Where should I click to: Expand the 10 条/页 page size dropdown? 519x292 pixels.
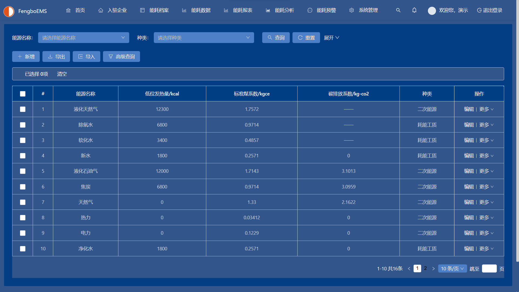[x=452, y=268]
